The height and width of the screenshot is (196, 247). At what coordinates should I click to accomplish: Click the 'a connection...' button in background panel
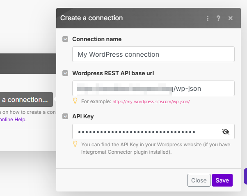pos(26,99)
